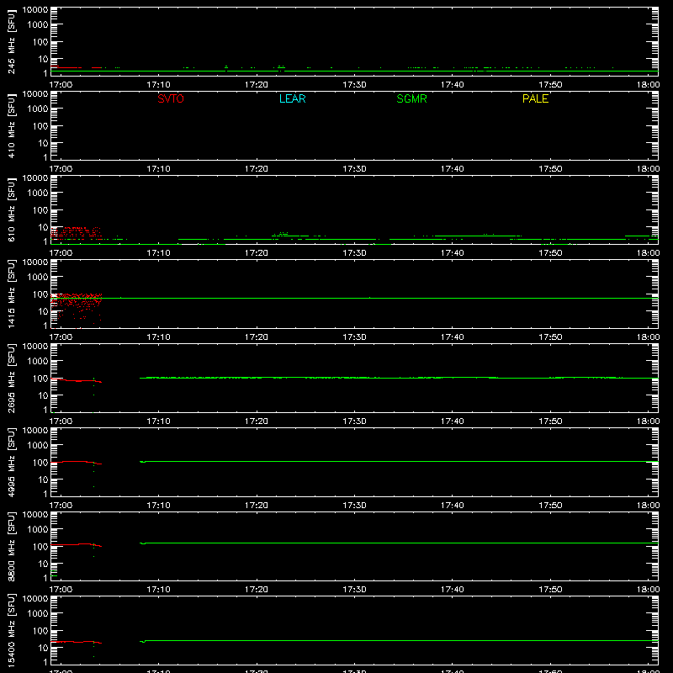The height and width of the screenshot is (673, 673).
Task: Click the 10000 y-axis value on 245 MHz plot
Action: pyautogui.click(x=35, y=10)
